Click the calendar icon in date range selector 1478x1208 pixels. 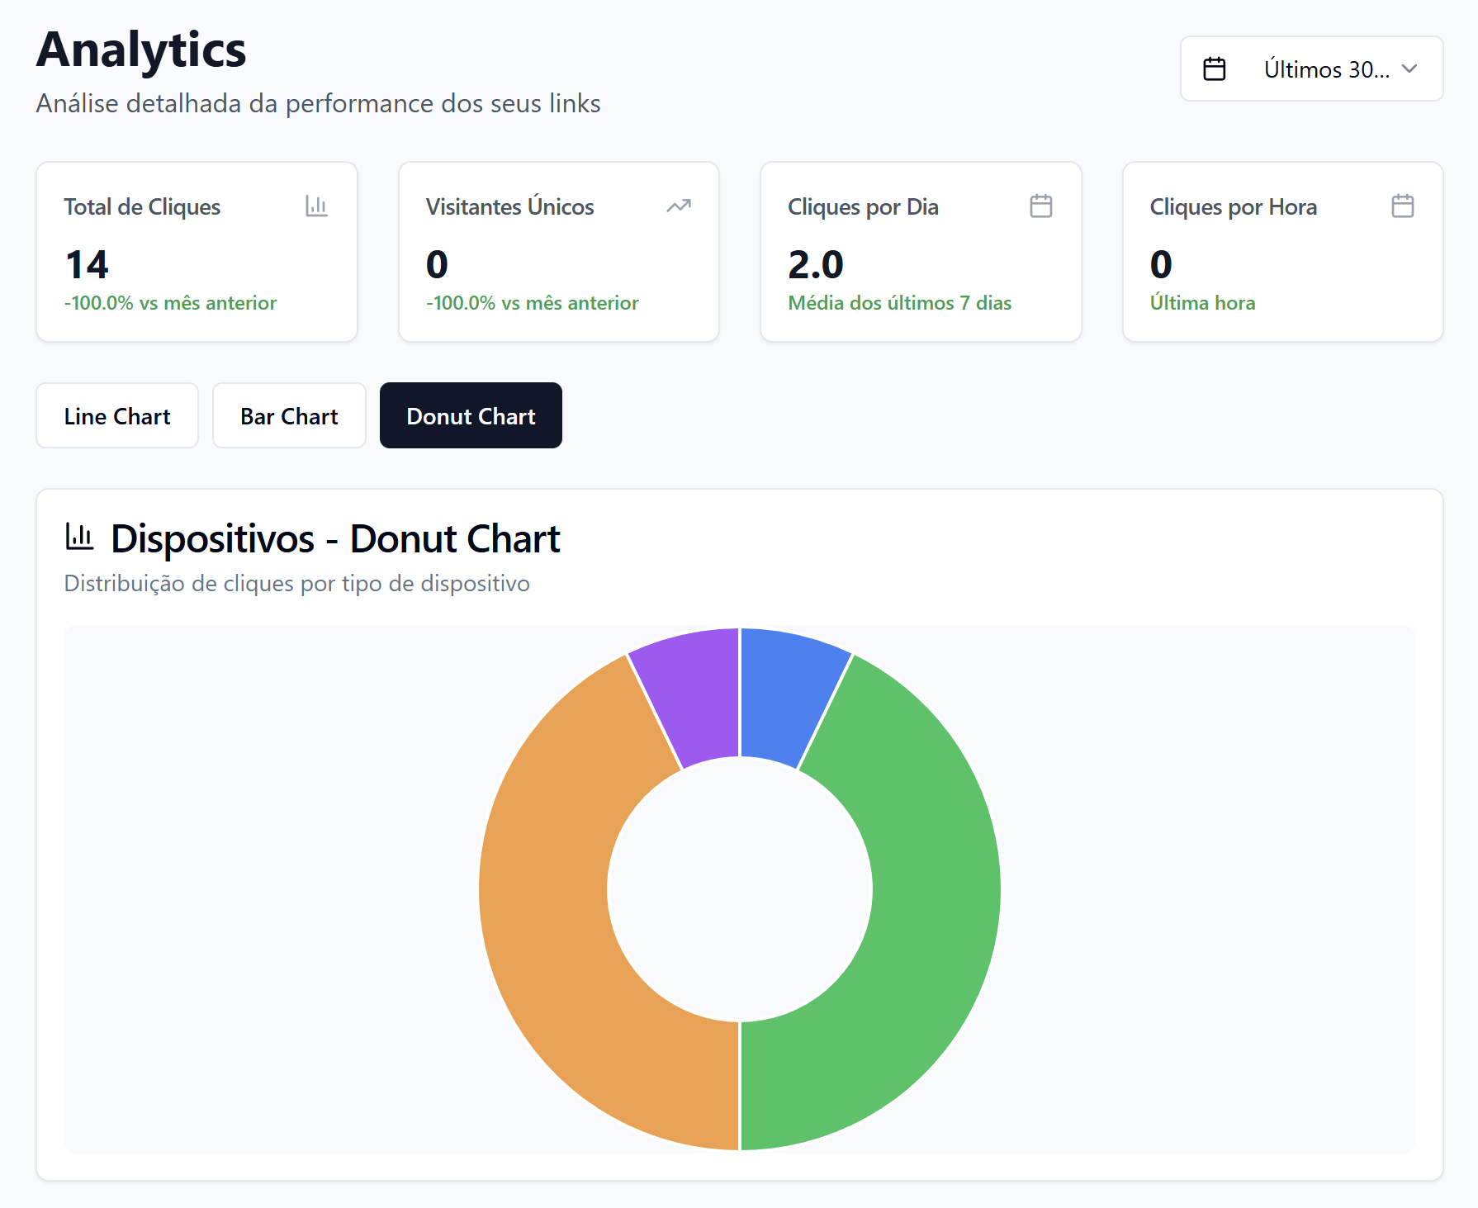pos(1214,69)
